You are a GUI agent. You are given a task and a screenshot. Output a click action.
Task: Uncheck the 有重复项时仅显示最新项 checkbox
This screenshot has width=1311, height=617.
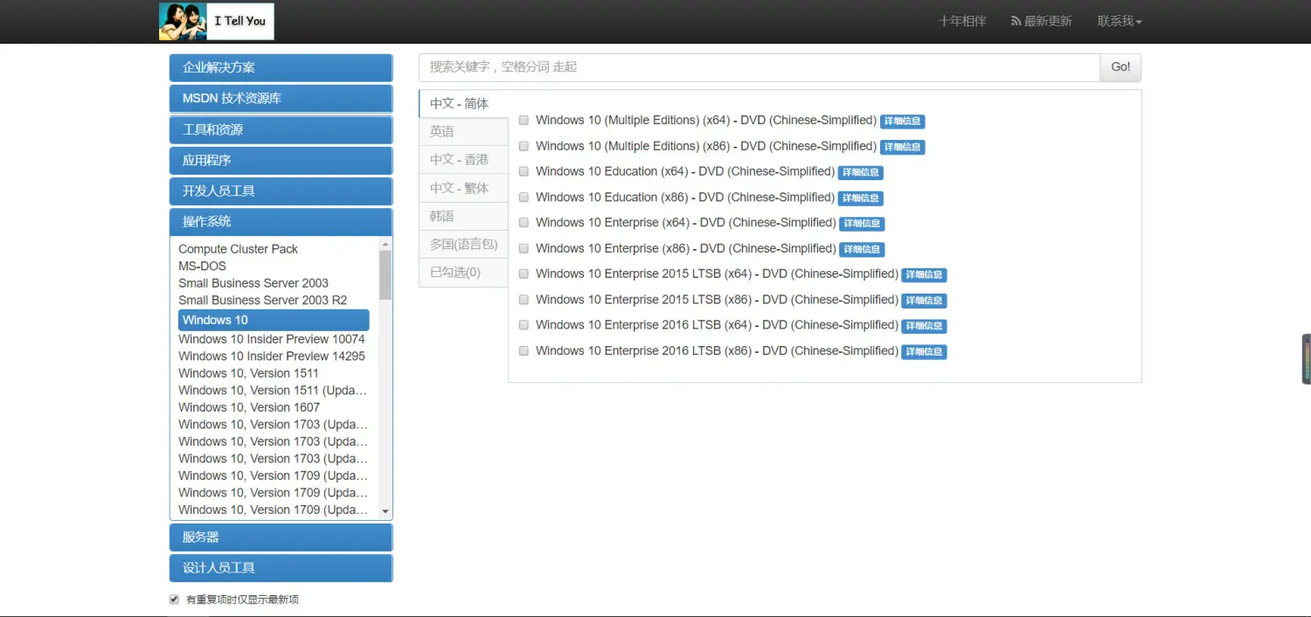pos(174,600)
